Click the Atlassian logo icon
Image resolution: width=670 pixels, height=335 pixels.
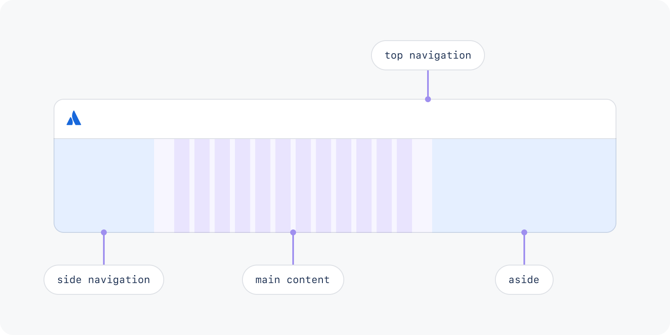(74, 118)
